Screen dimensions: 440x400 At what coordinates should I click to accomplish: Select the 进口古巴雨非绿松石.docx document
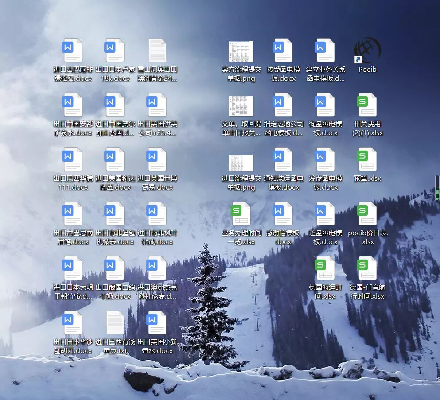tap(73, 50)
